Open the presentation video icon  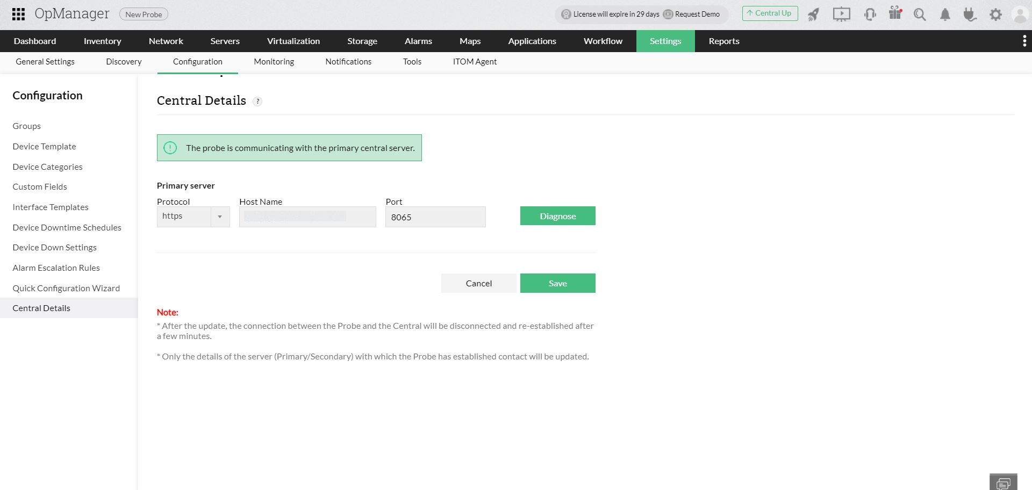[842, 15]
